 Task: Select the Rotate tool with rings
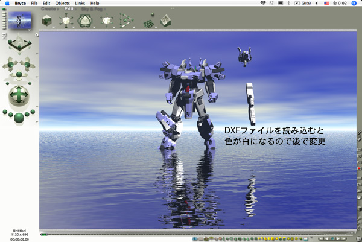click(x=85, y=21)
